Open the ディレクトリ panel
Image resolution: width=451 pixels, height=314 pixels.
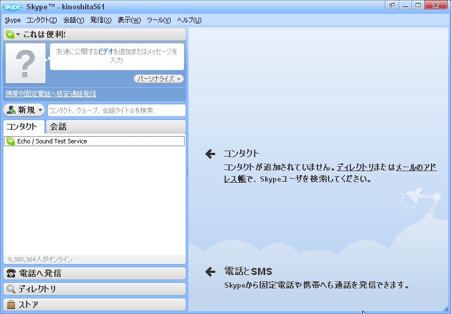click(95, 288)
